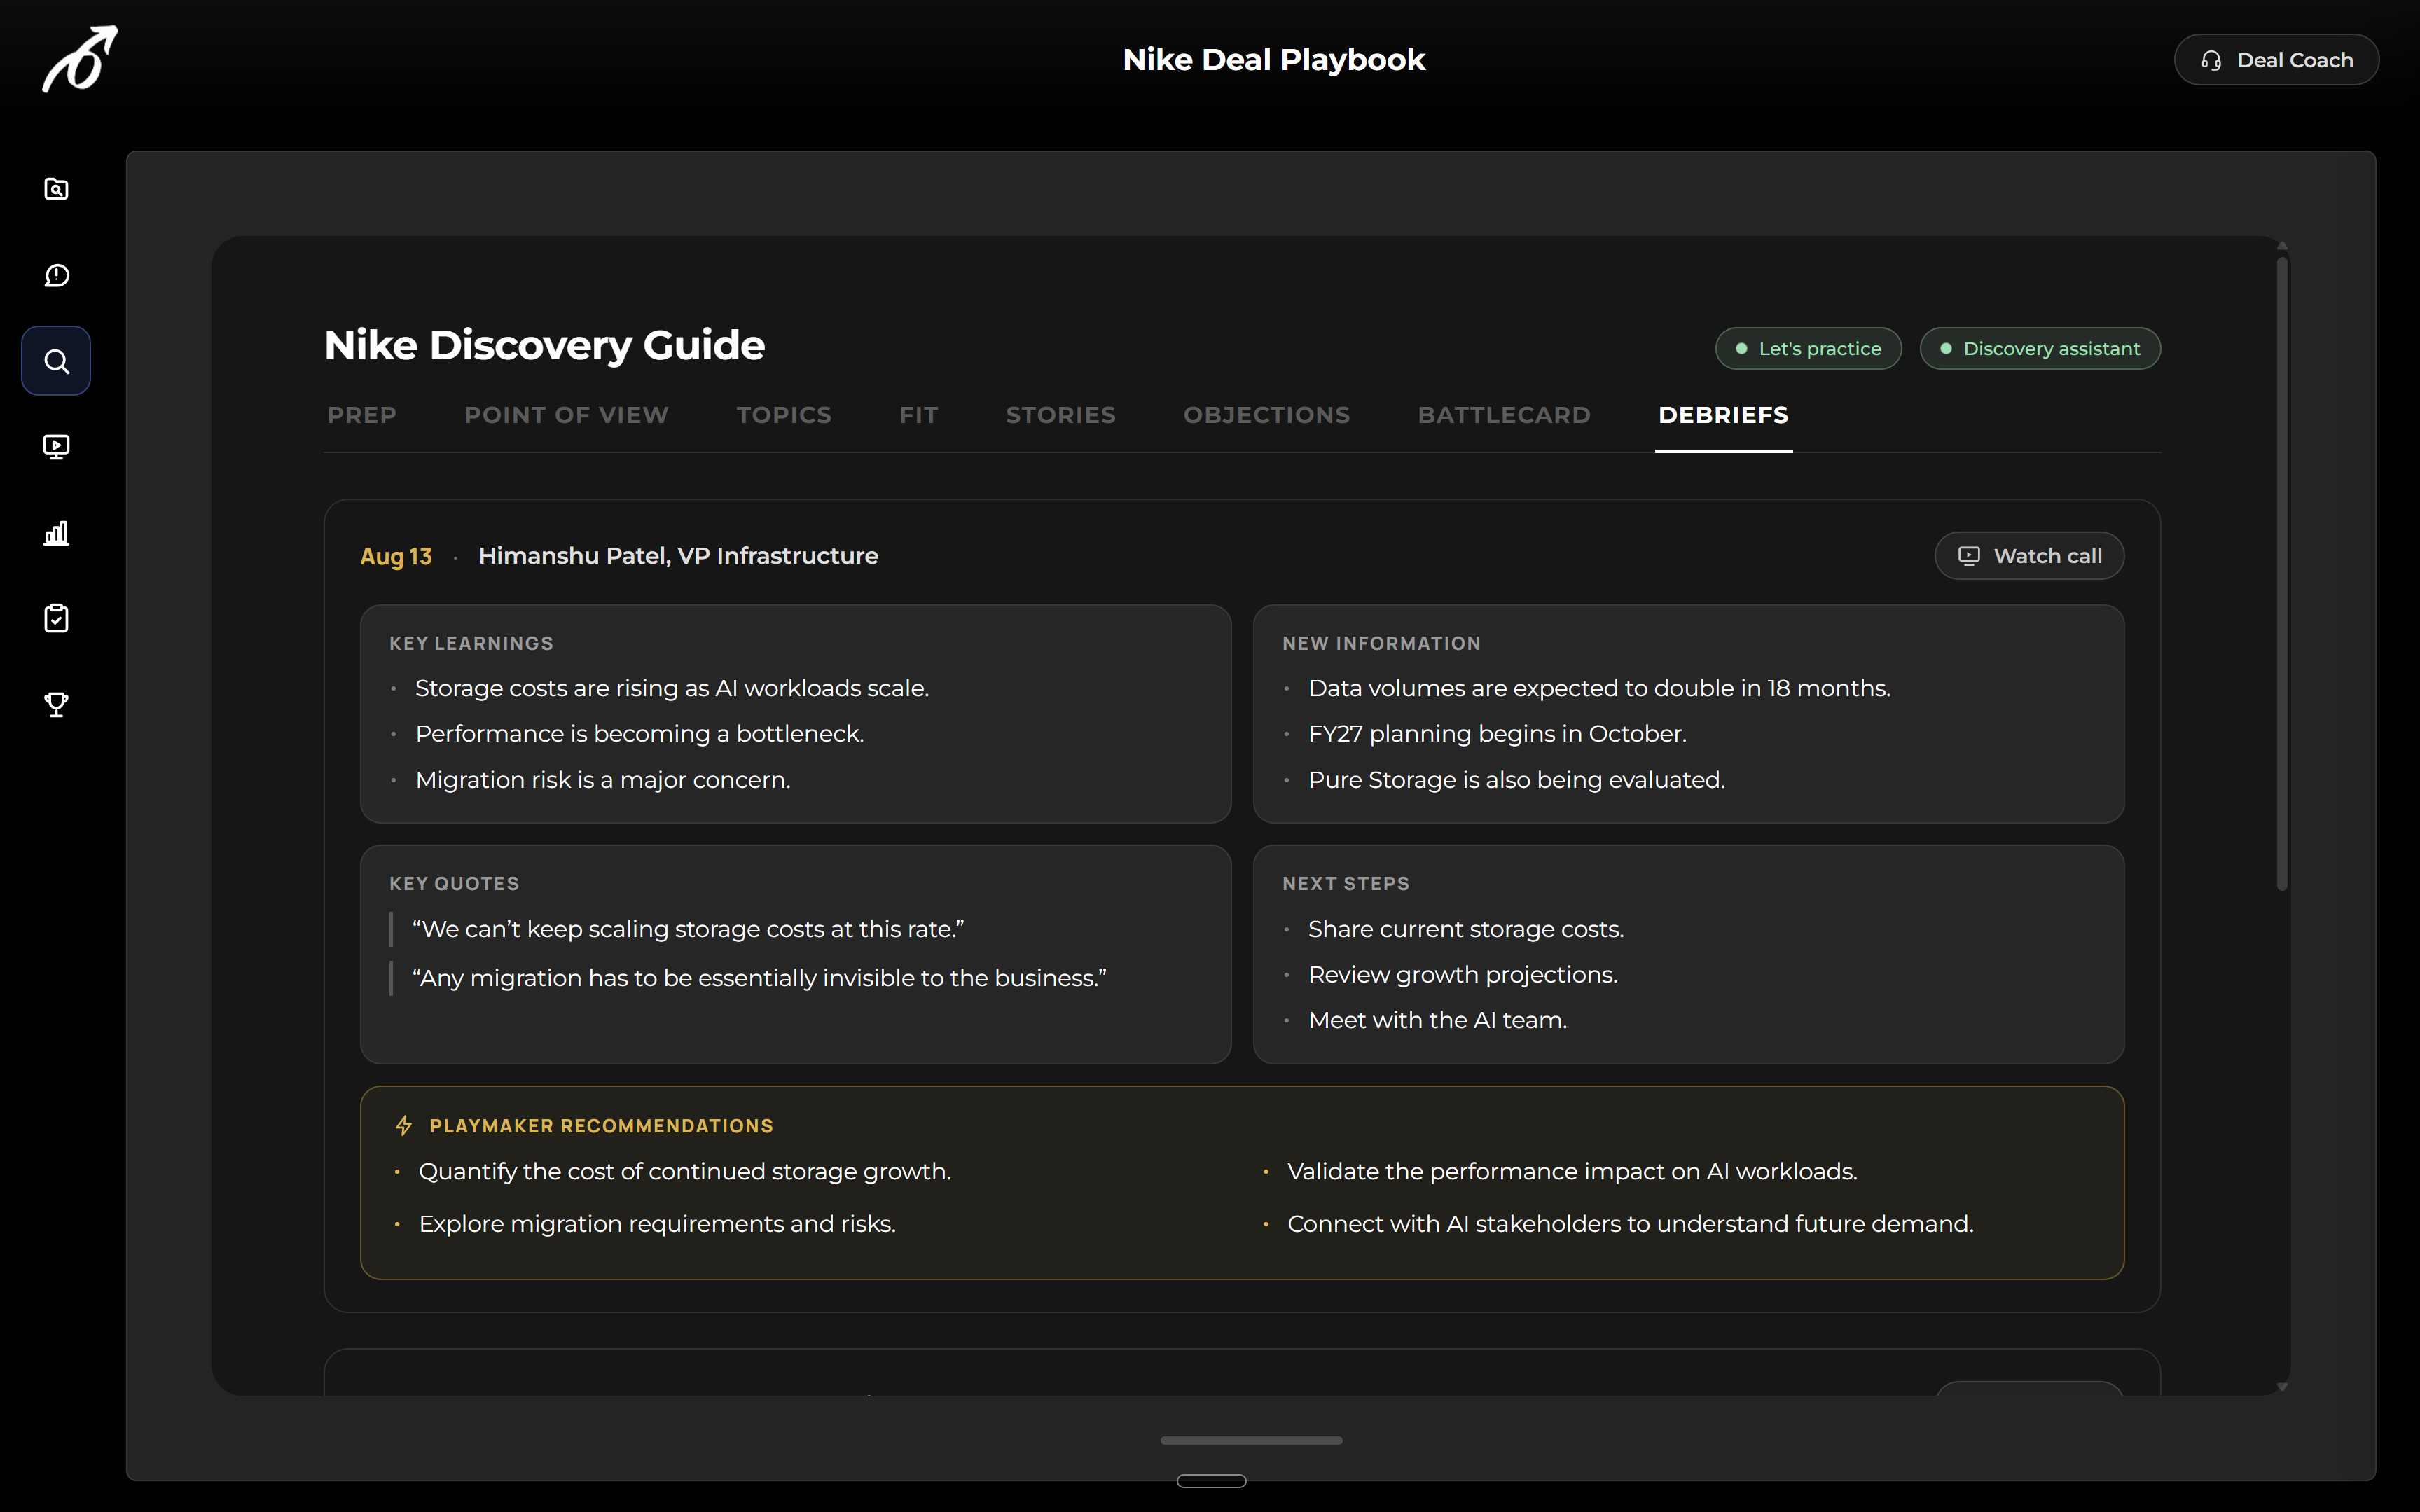Click the headset icon in Deal Coach
The width and height of the screenshot is (2420, 1512).
point(2211,60)
